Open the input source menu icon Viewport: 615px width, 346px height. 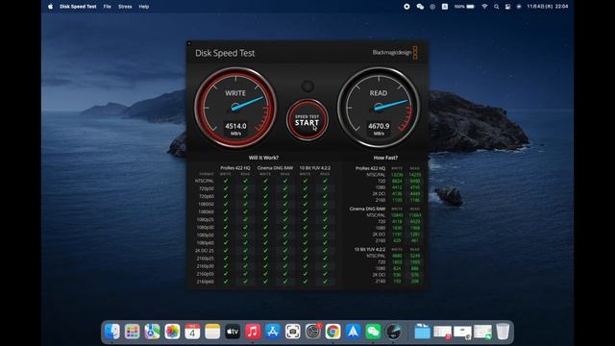445,7
